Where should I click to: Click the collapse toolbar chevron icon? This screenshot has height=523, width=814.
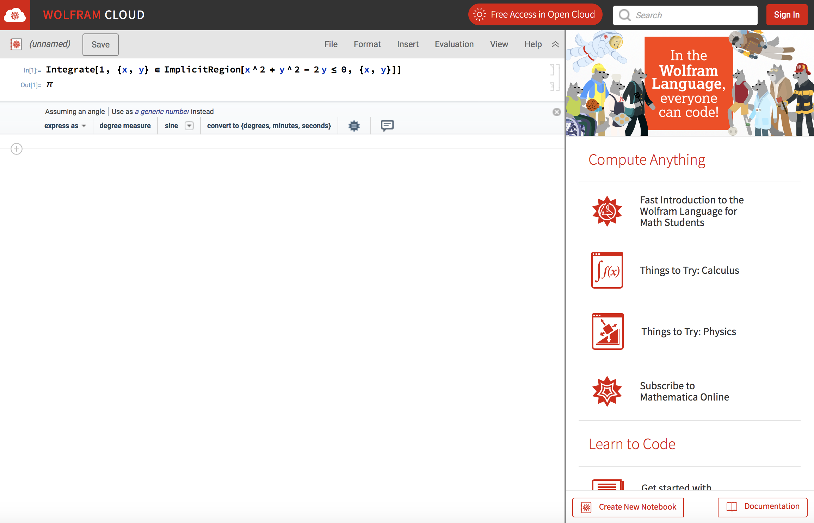[555, 44]
